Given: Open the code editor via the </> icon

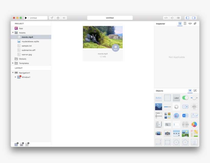Looking at the screenshot, I should tap(165, 18).
